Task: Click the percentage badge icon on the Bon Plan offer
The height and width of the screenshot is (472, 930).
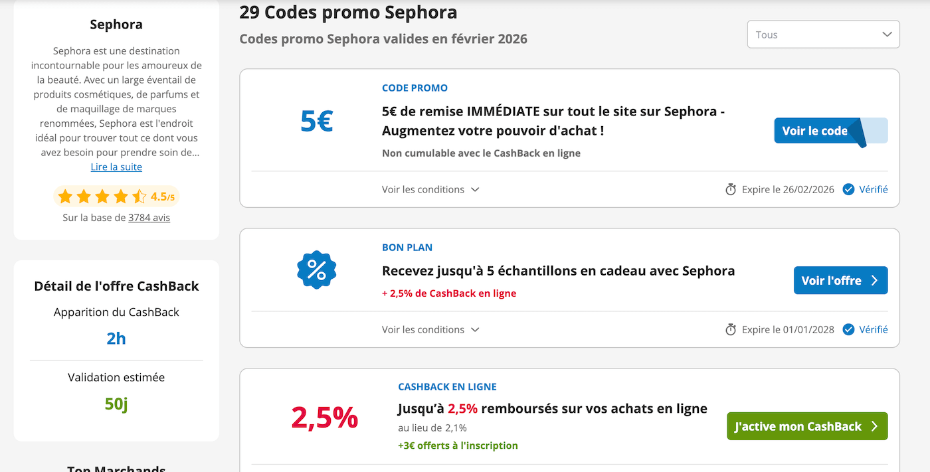Action: coord(317,270)
